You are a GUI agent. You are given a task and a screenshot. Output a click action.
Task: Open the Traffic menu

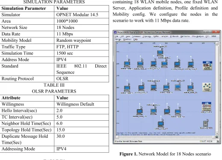coord(156,36)
